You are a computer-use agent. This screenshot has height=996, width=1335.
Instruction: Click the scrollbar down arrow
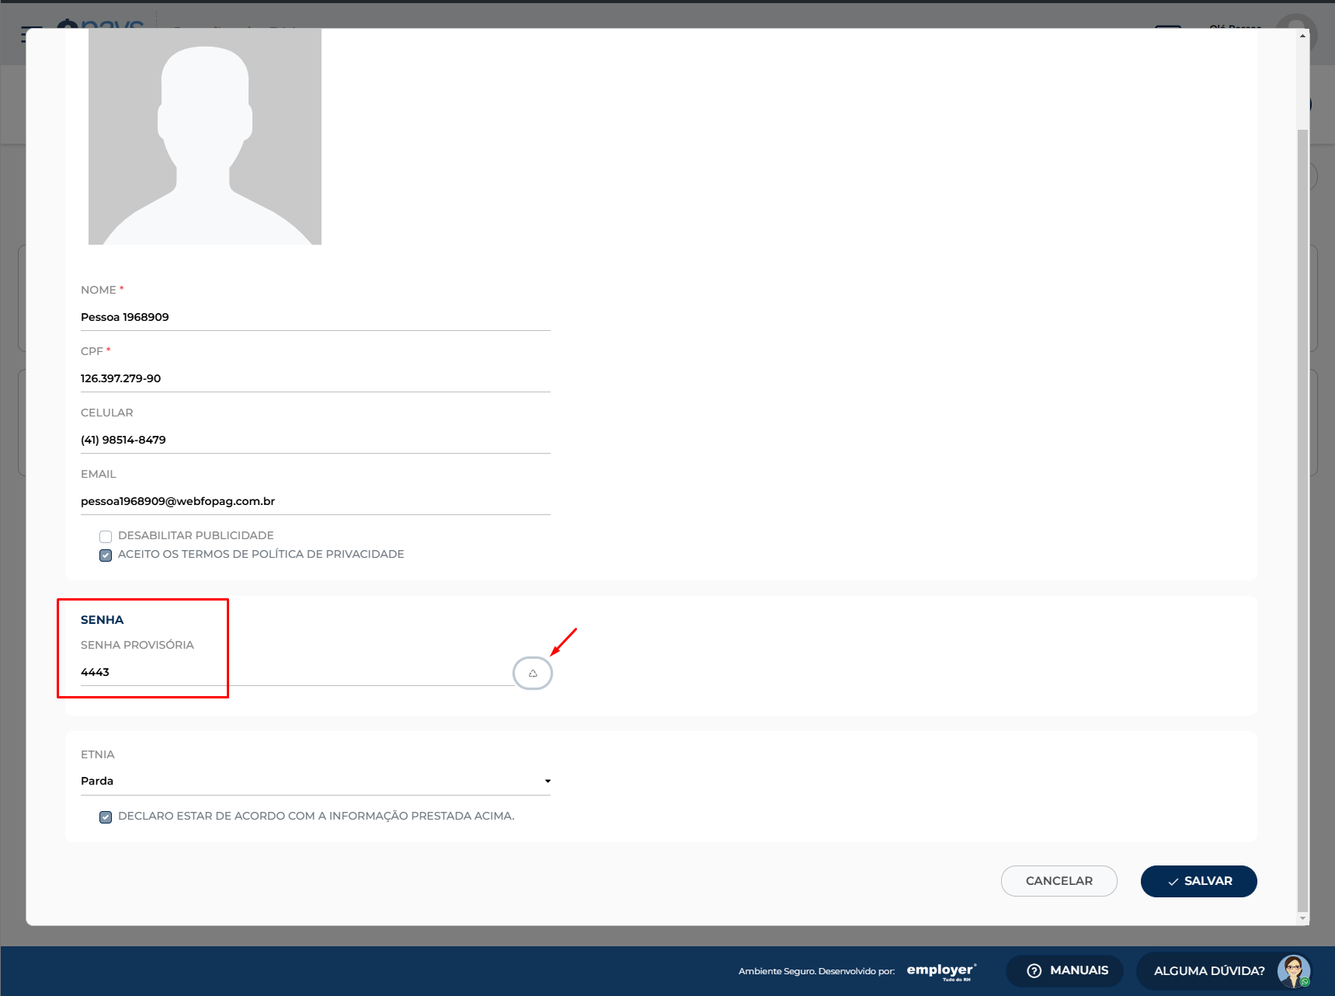click(x=1302, y=918)
